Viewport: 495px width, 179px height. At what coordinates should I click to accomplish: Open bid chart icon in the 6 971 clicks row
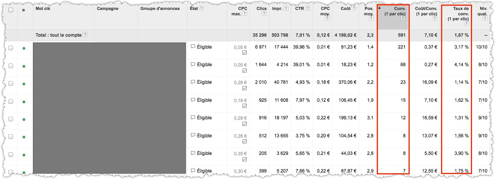244,53
